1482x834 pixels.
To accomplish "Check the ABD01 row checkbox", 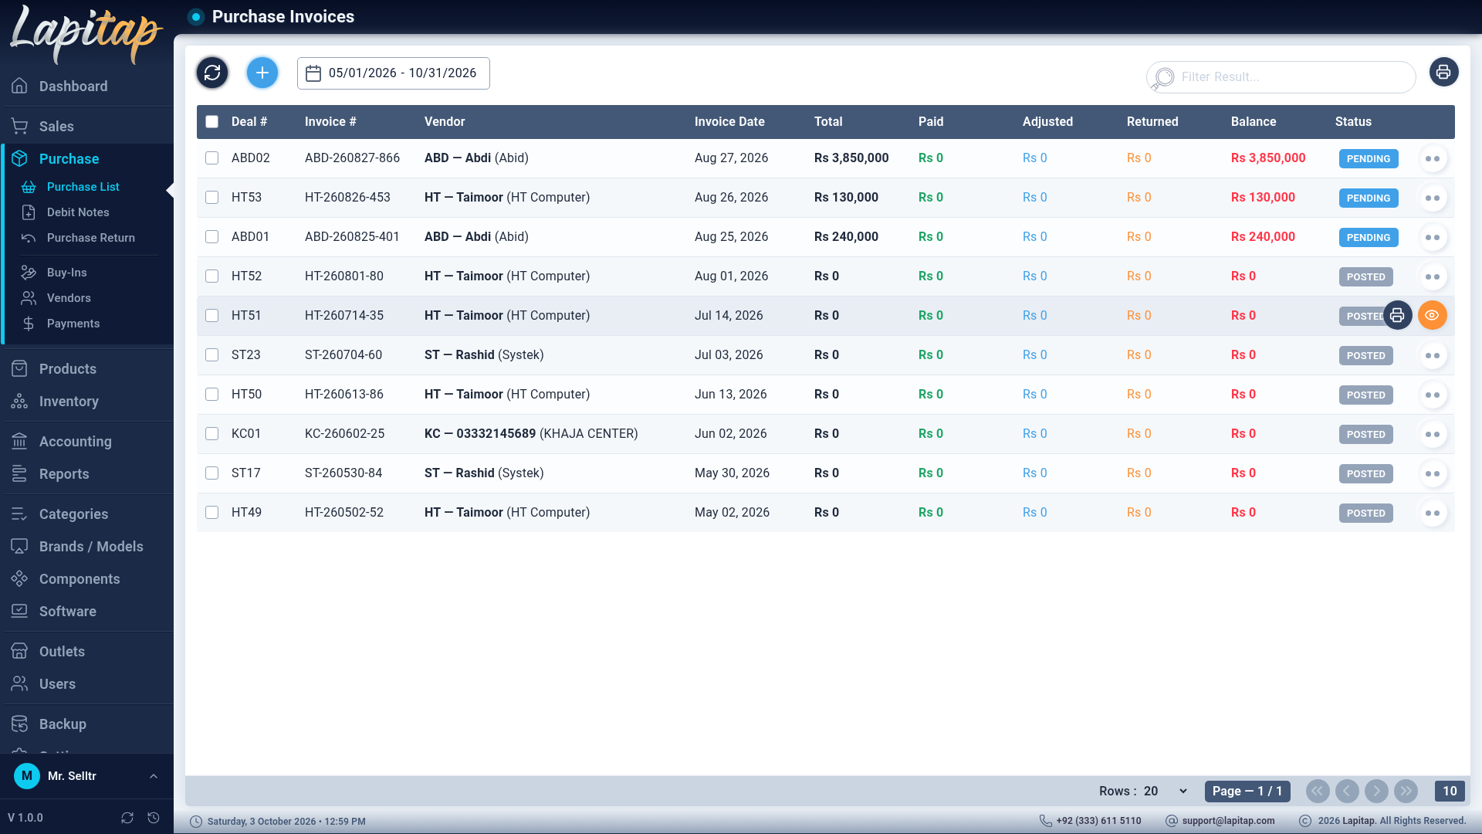I will click(212, 237).
